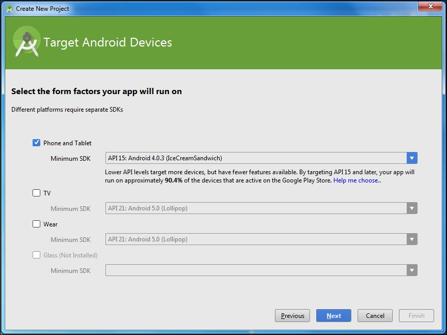Click the Glass (Not Installed) checkbox

tap(37, 255)
